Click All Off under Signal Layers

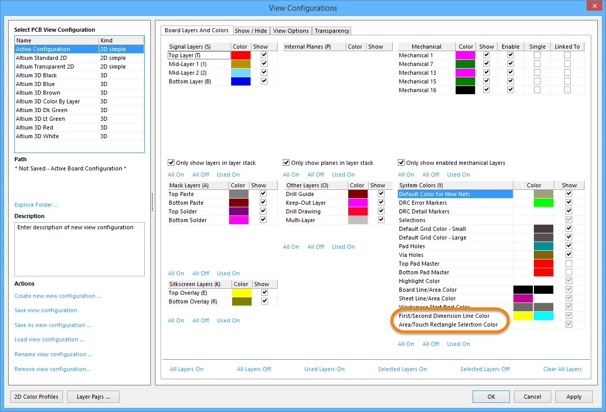point(200,175)
